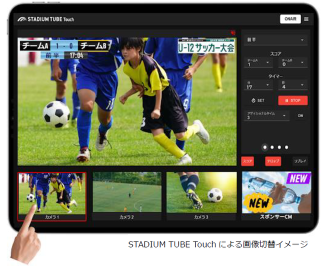
Task: Click the 1 - 0 score overlay
Action: click(x=64, y=46)
